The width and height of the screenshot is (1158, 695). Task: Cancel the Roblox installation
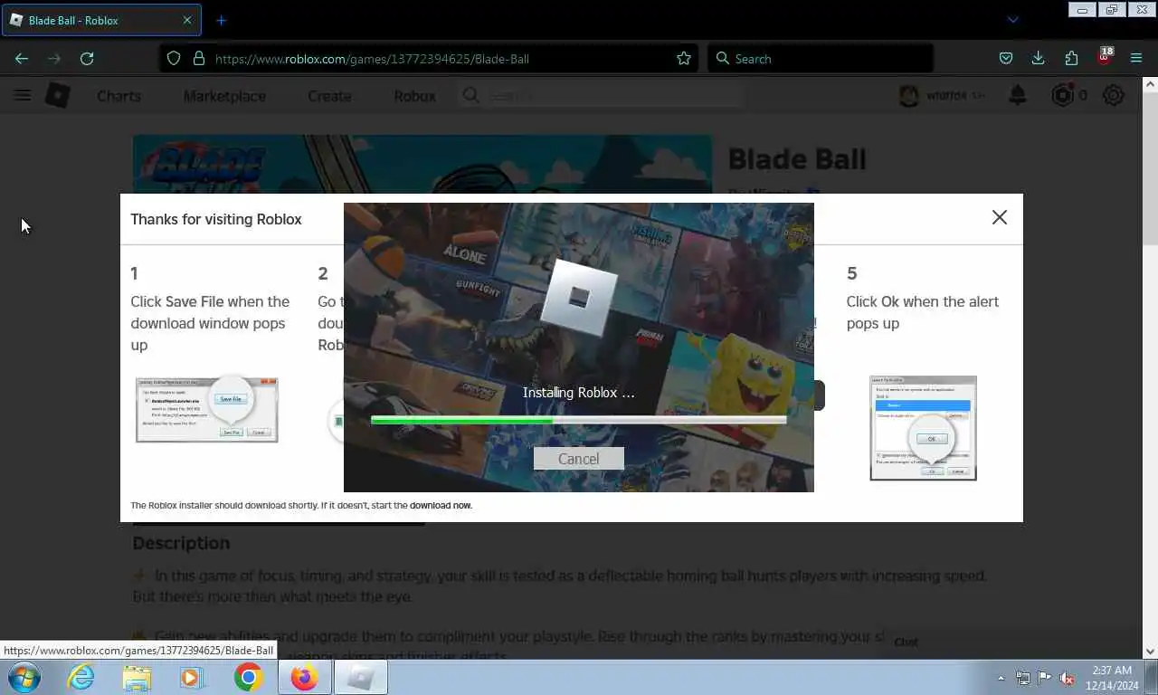[x=578, y=459]
